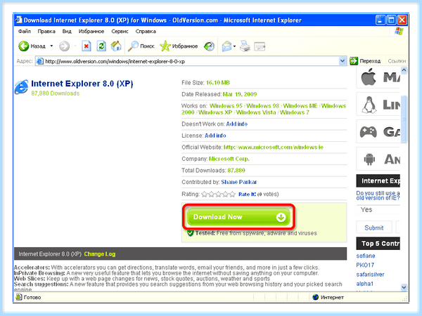Open the Файл menu
Screen dimensions: 422x316
25,31
